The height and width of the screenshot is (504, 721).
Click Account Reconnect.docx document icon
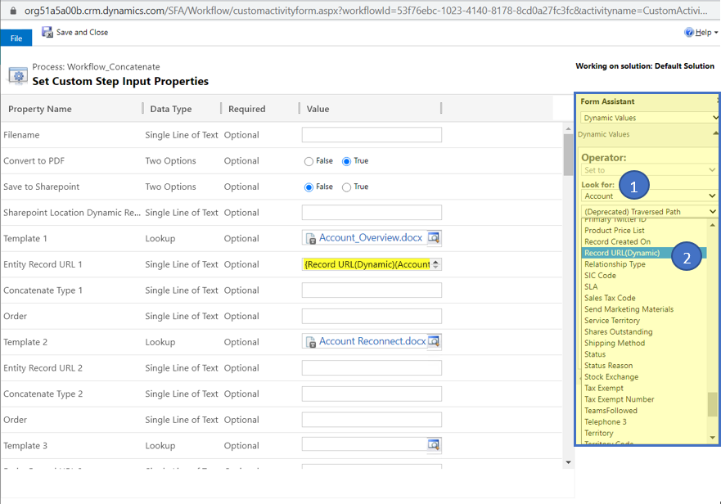pos(311,342)
